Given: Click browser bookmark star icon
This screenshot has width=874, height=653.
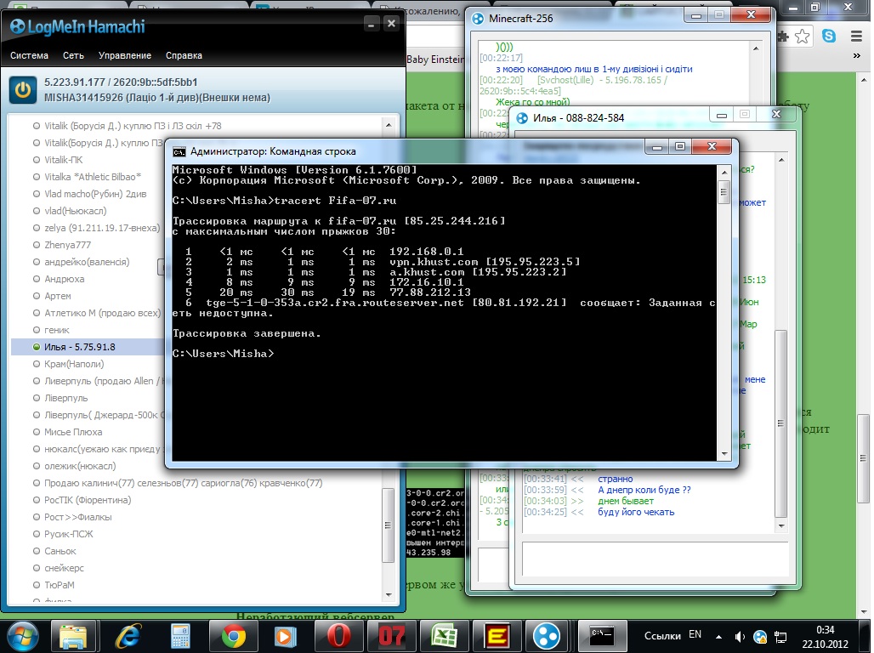Looking at the screenshot, I should tap(802, 37).
